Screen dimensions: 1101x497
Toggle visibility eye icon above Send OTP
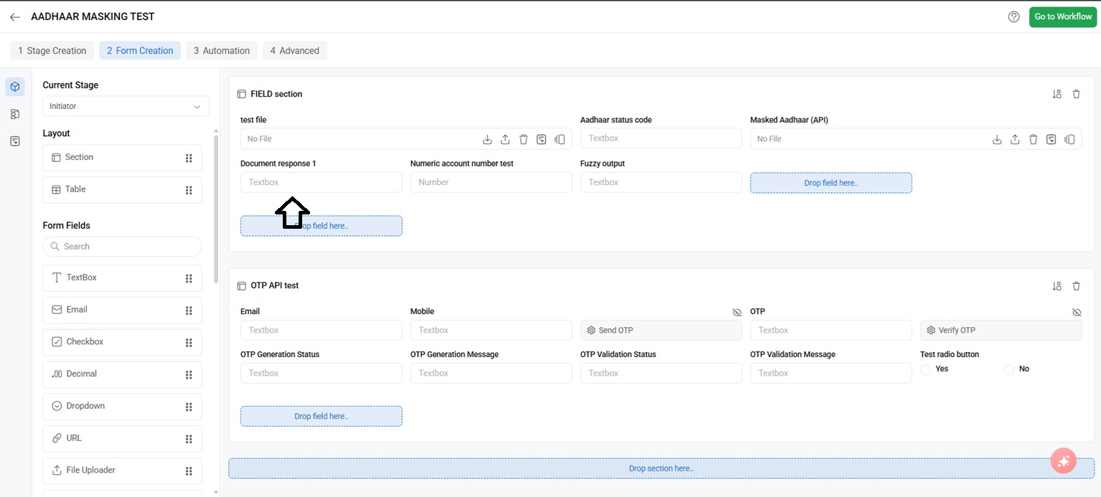coord(736,313)
